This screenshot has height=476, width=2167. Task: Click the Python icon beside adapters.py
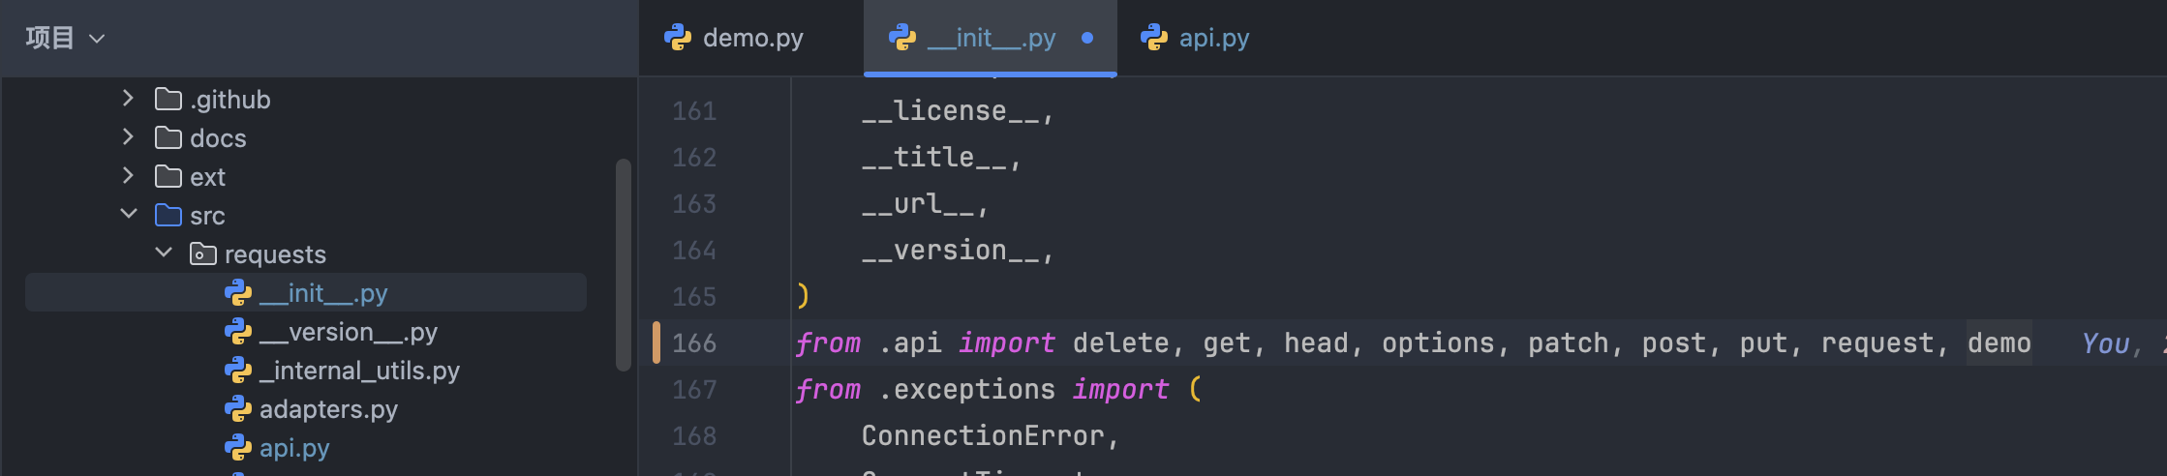[238, 409]
